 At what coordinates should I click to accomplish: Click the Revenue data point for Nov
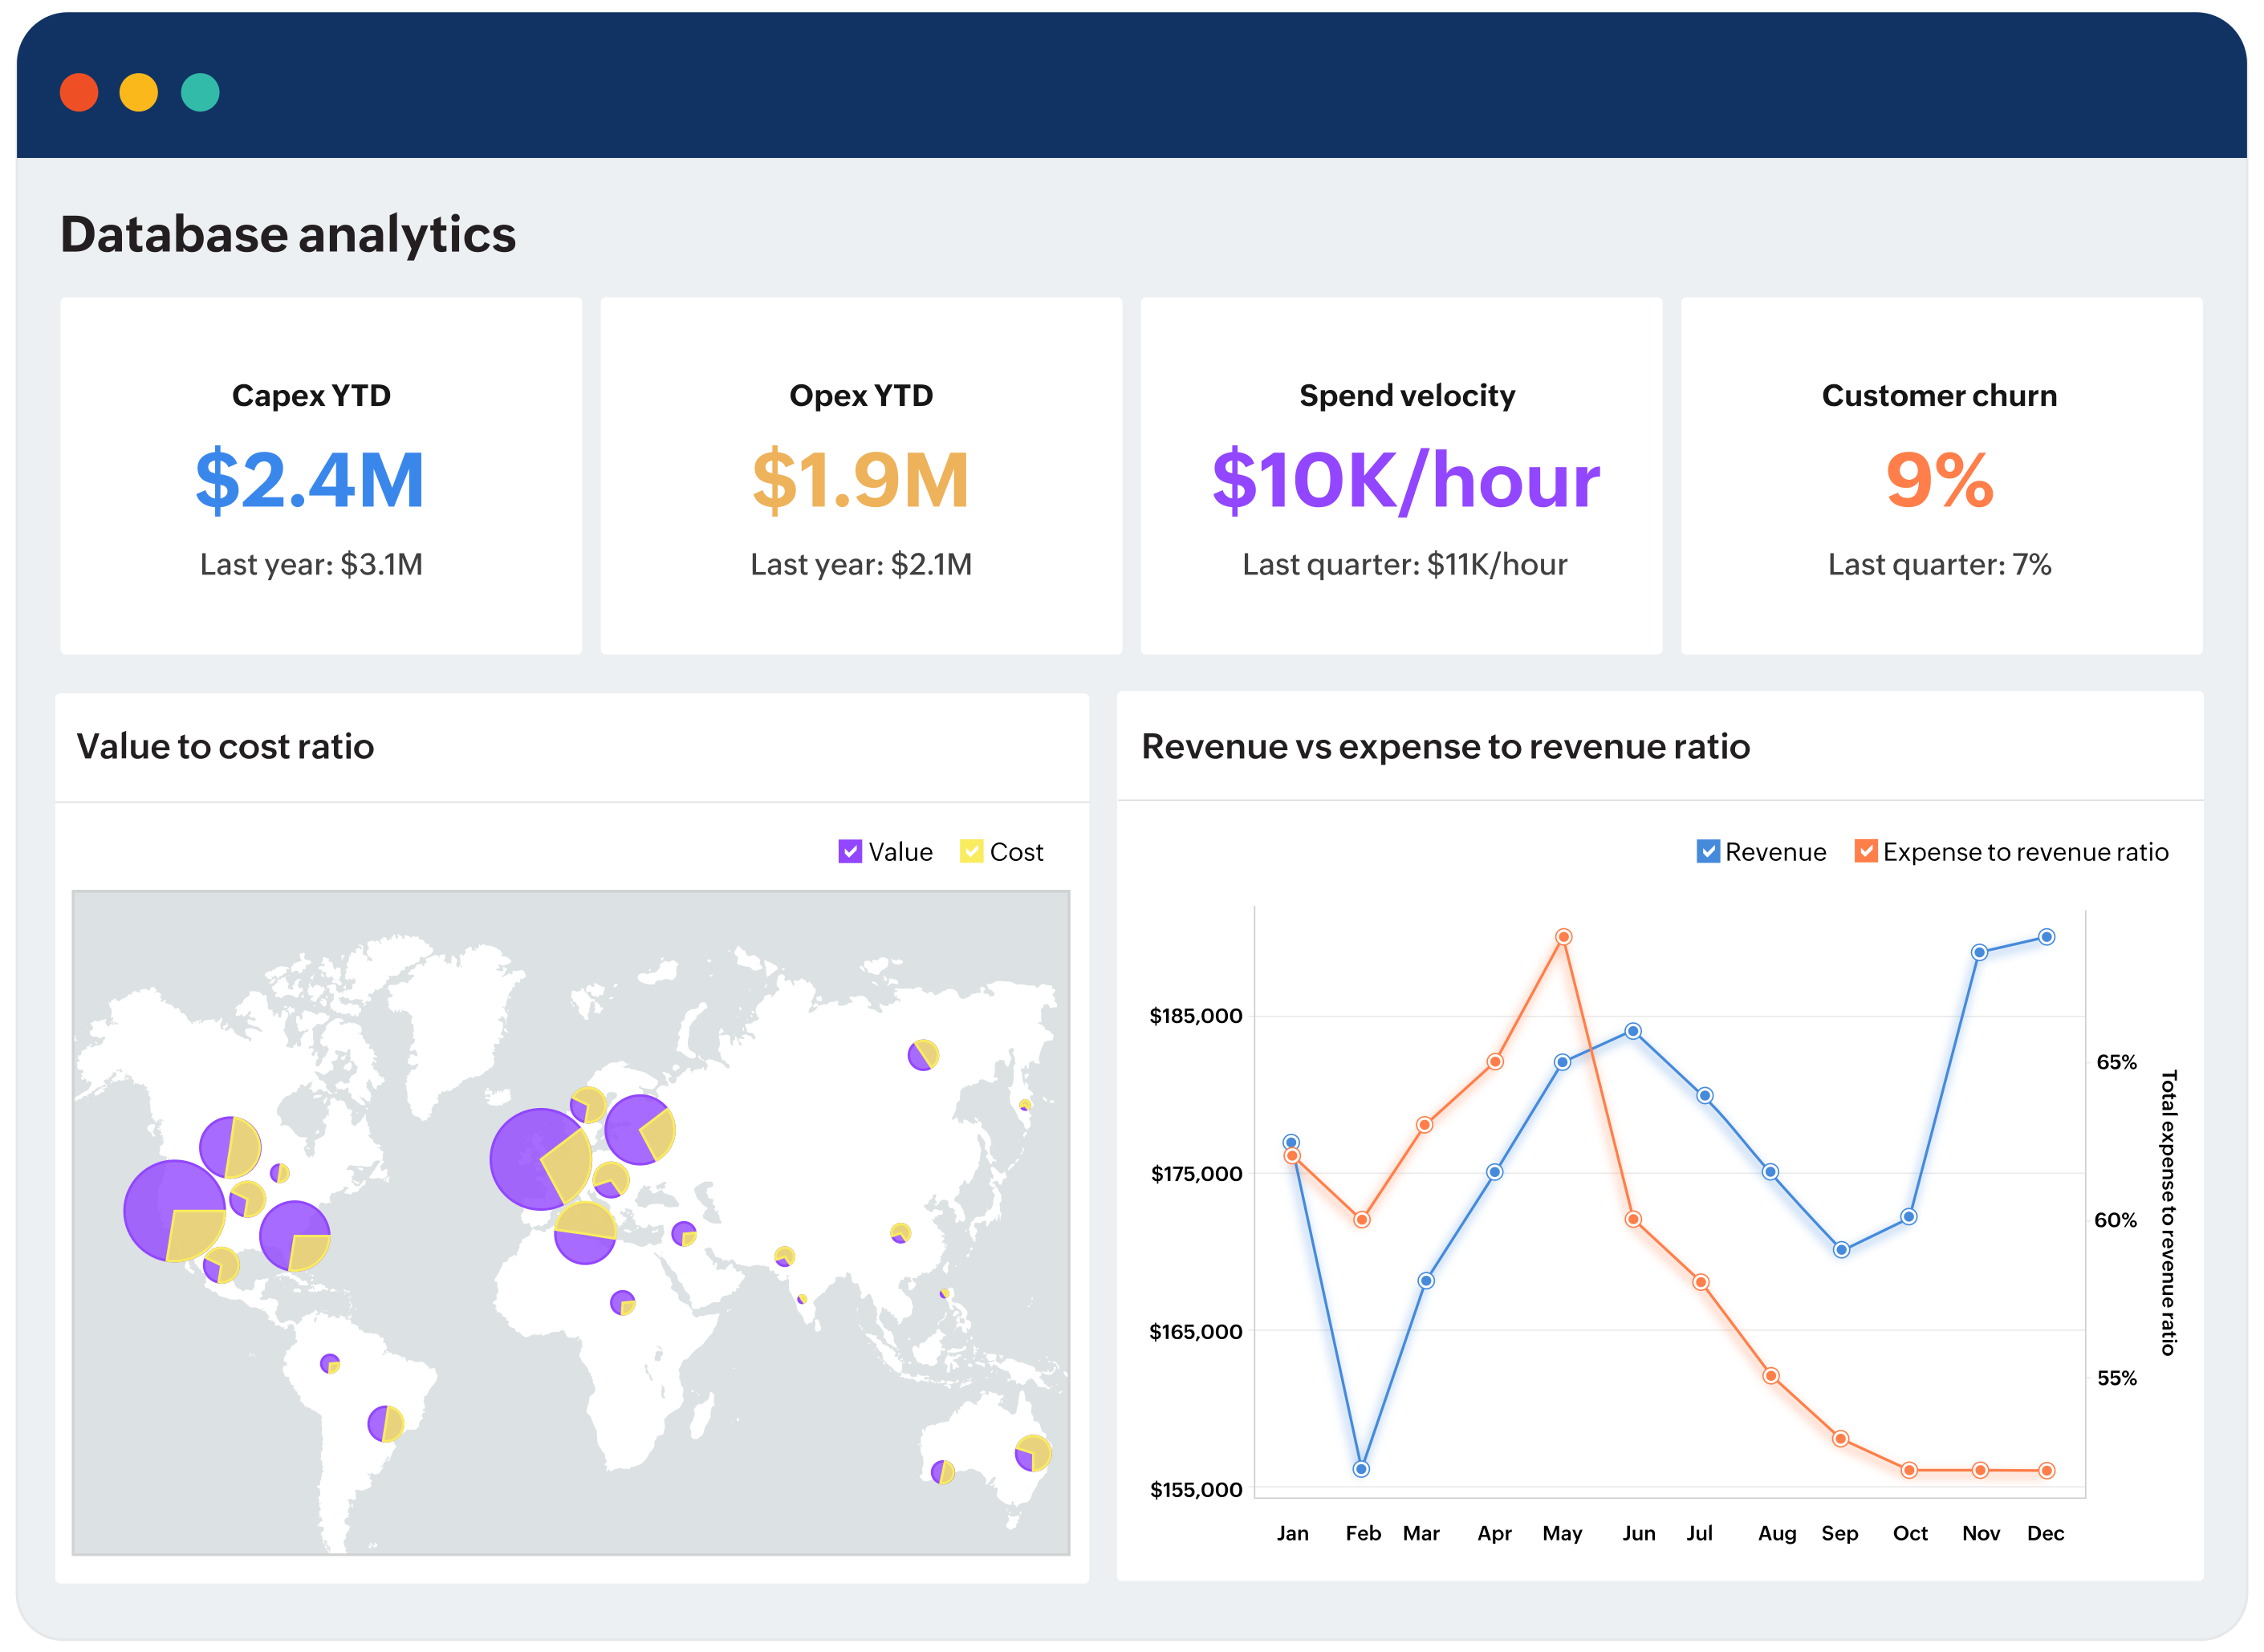(1978, 953)
